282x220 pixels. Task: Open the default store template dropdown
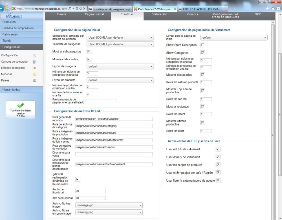point(120,38)
